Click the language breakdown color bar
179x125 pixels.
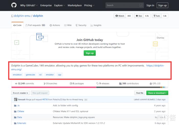tap(89, 87)
